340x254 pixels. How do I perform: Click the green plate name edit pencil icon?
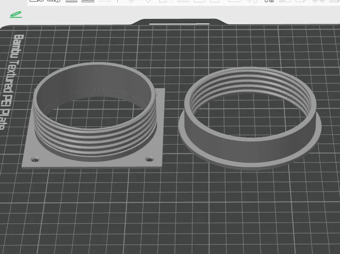point(16,15)
